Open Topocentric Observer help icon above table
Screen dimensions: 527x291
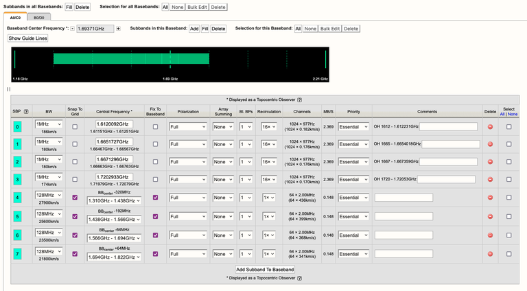tap(299, 100)
